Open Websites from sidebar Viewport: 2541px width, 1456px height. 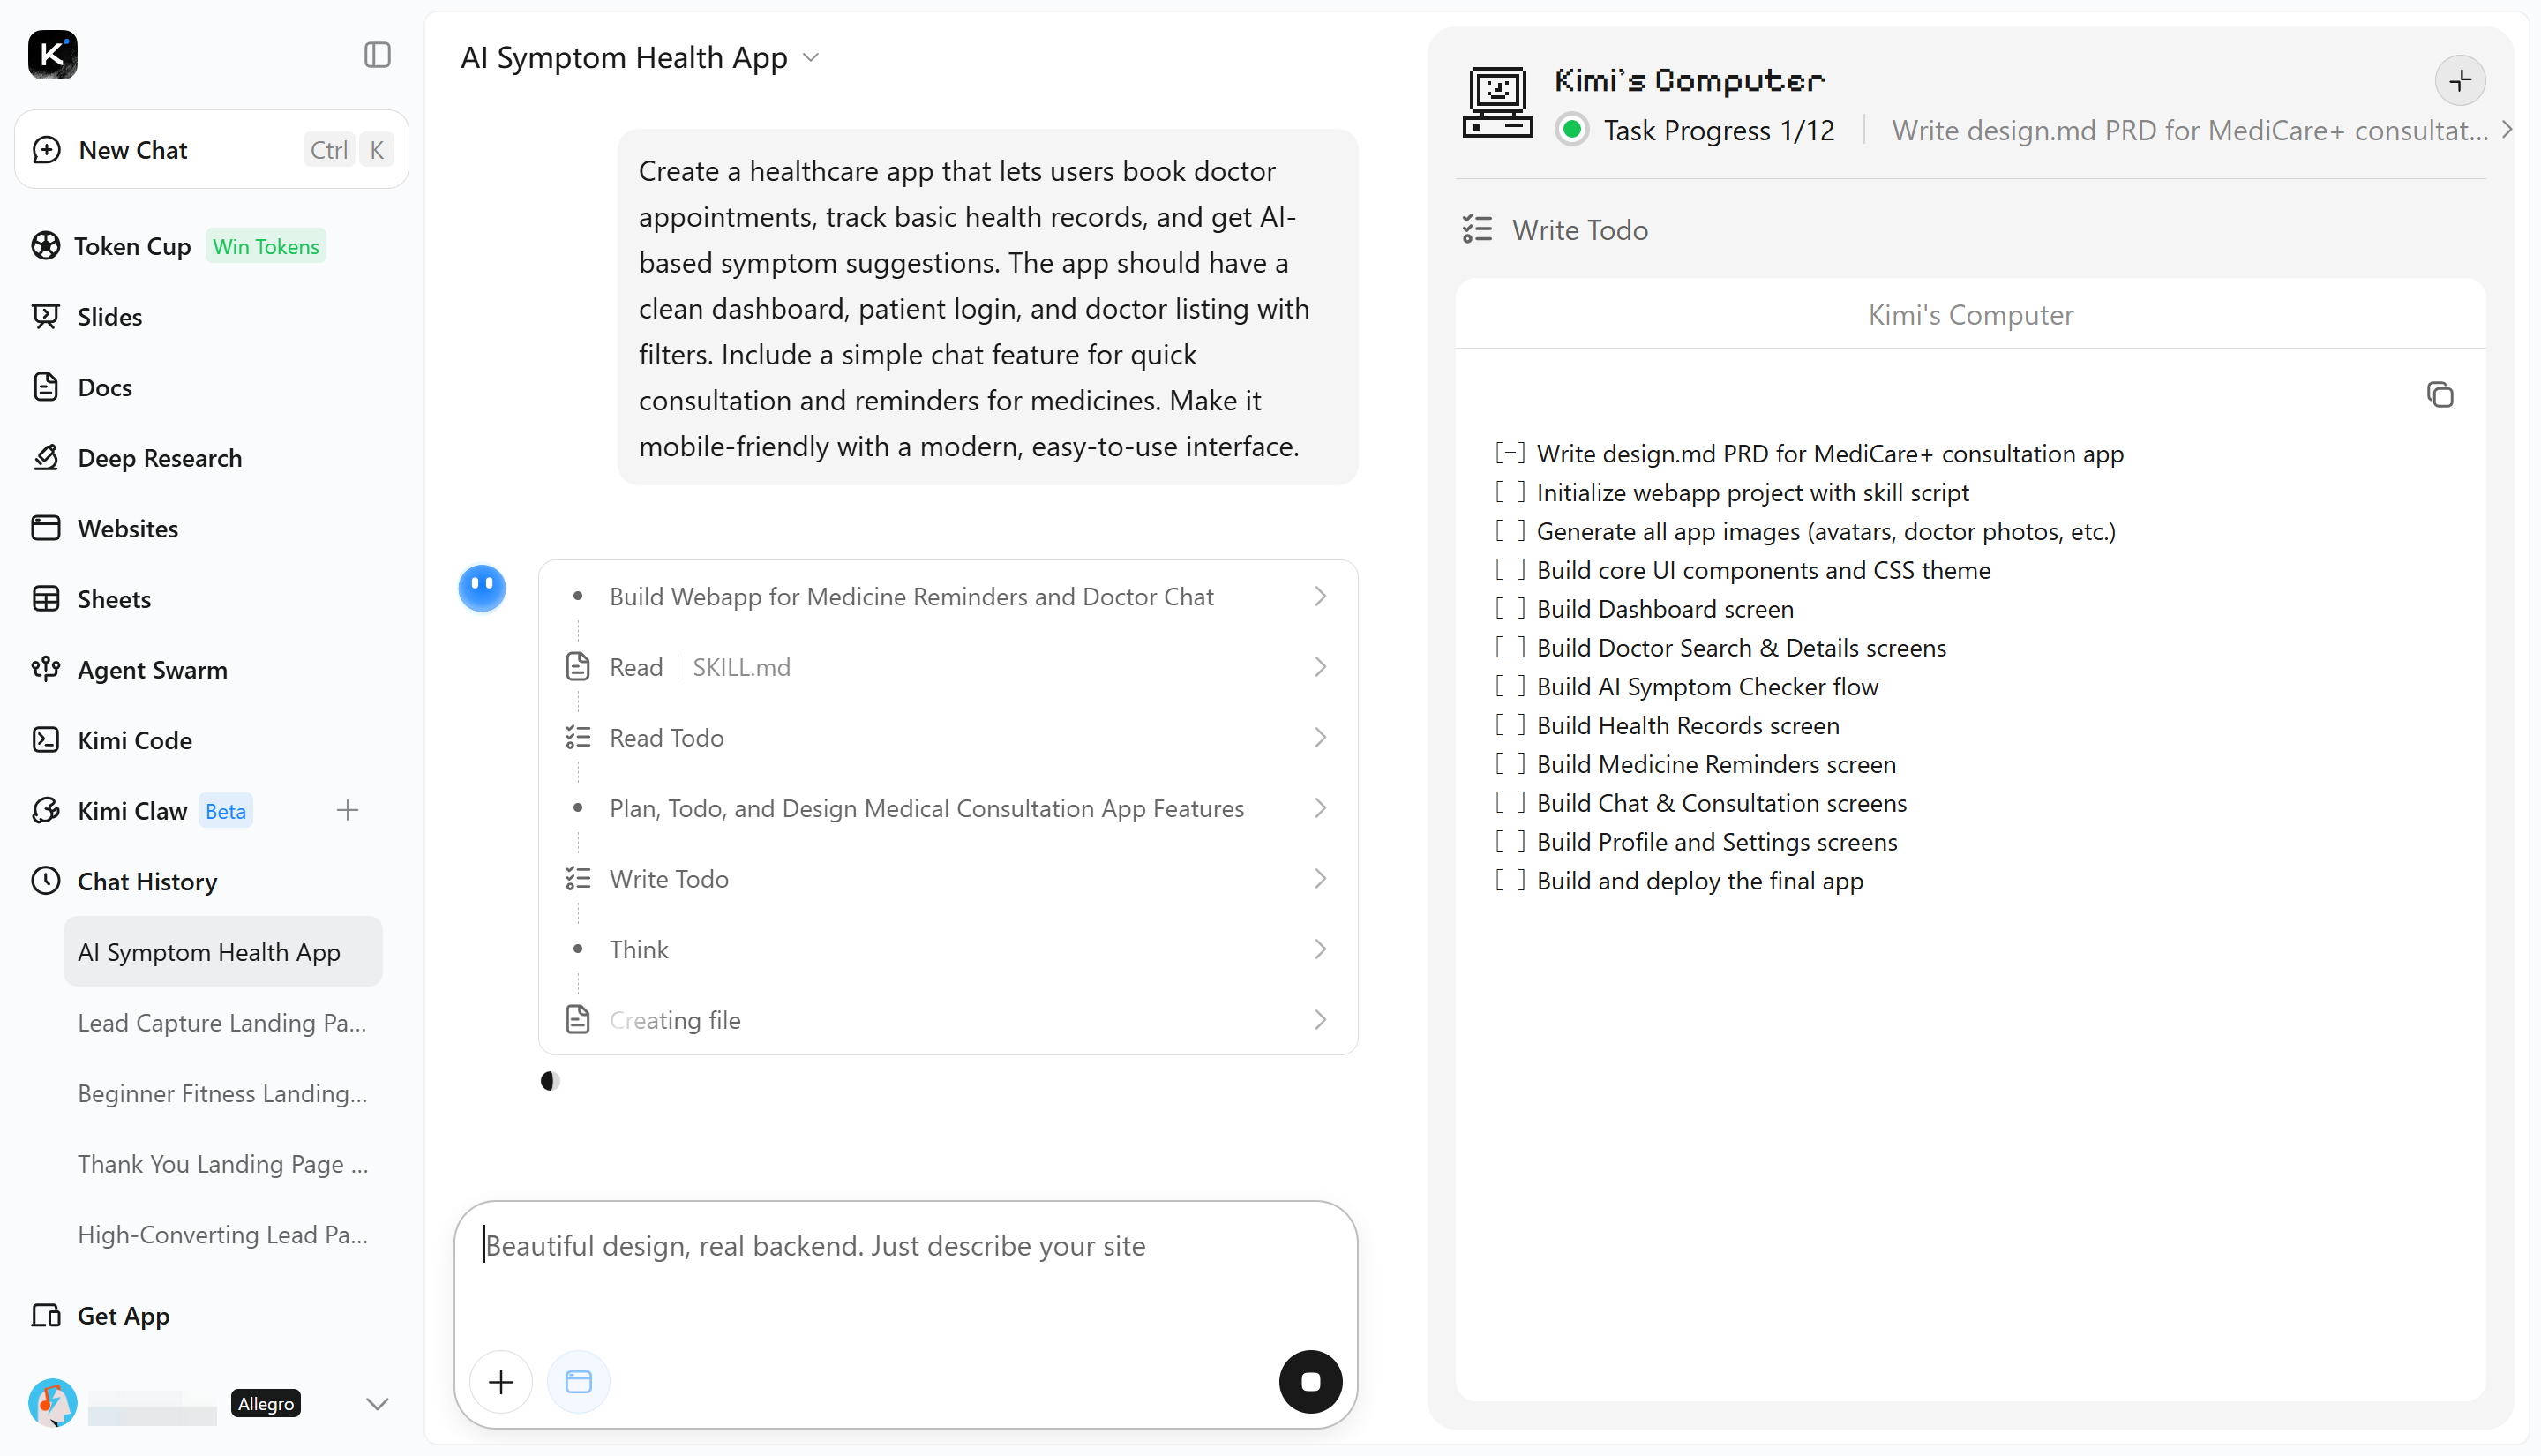(128, 528)
